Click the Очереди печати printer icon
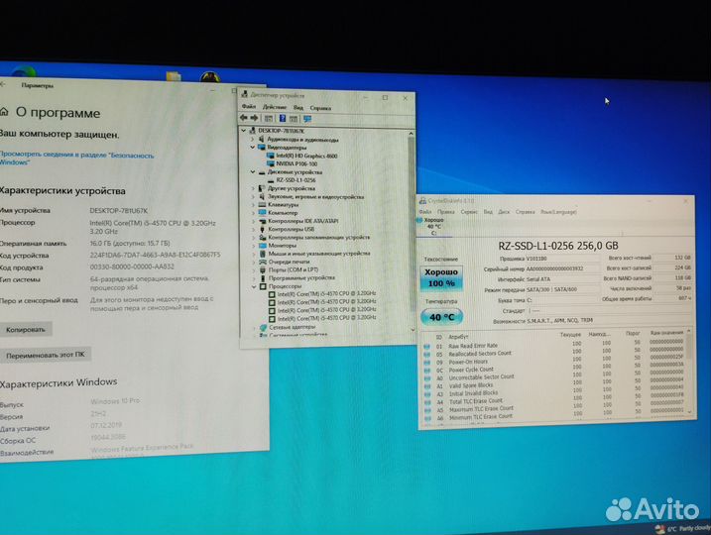711x535 pixels. (262, 262)
